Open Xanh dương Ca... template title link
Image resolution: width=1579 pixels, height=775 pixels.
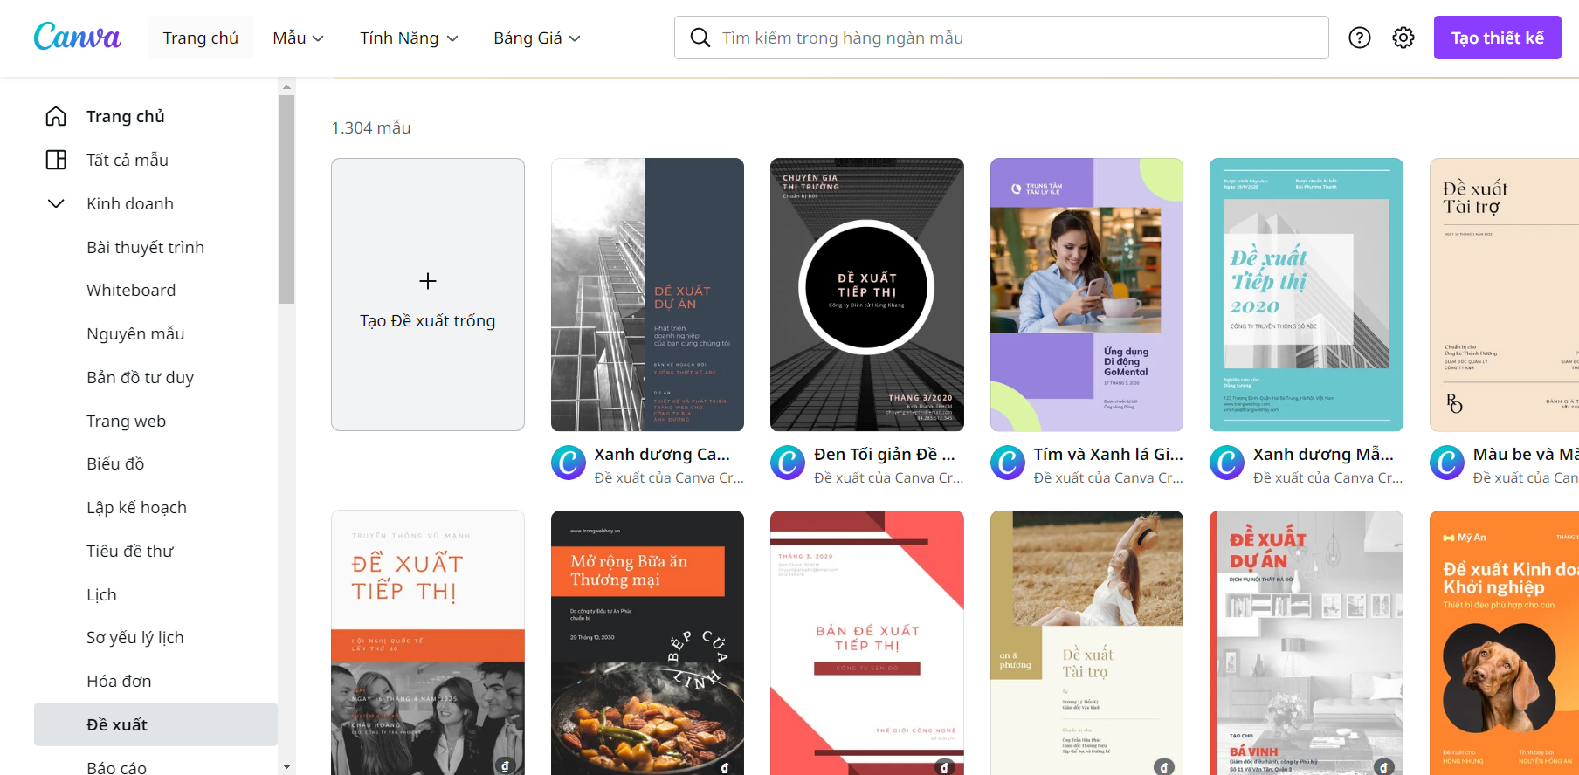[662, 454]
